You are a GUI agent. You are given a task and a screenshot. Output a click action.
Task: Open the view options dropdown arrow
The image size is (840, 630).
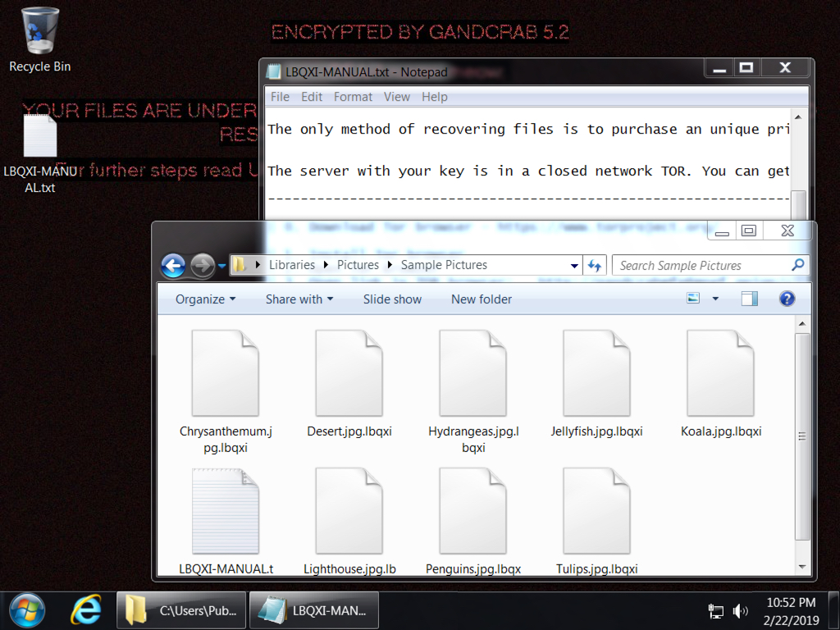[715, 299]
